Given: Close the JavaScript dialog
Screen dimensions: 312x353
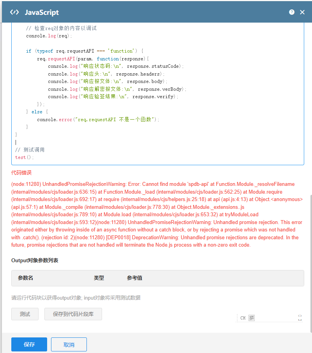Looking at the screenshot, I should 302,12.
